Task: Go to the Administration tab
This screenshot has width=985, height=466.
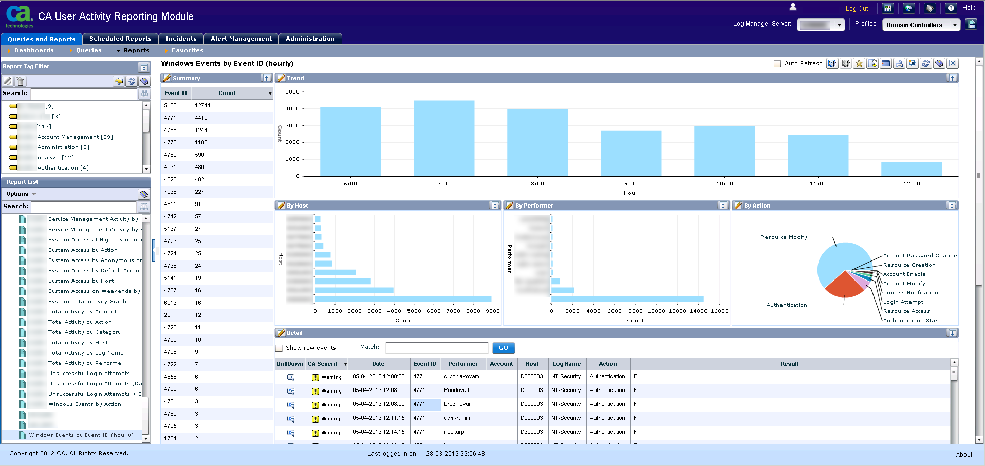Action: 310,39
